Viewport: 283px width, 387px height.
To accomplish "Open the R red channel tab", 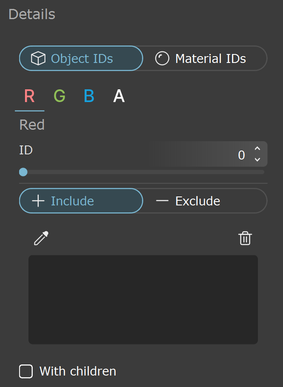I will [30, 96].
